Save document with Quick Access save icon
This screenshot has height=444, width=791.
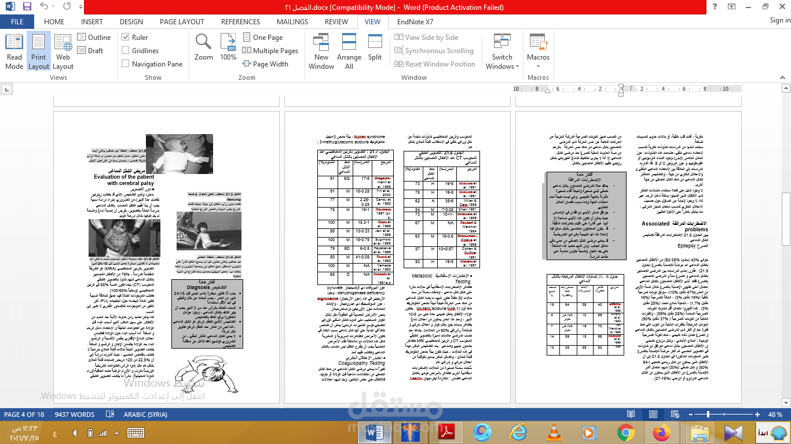(x=27, y=8)
